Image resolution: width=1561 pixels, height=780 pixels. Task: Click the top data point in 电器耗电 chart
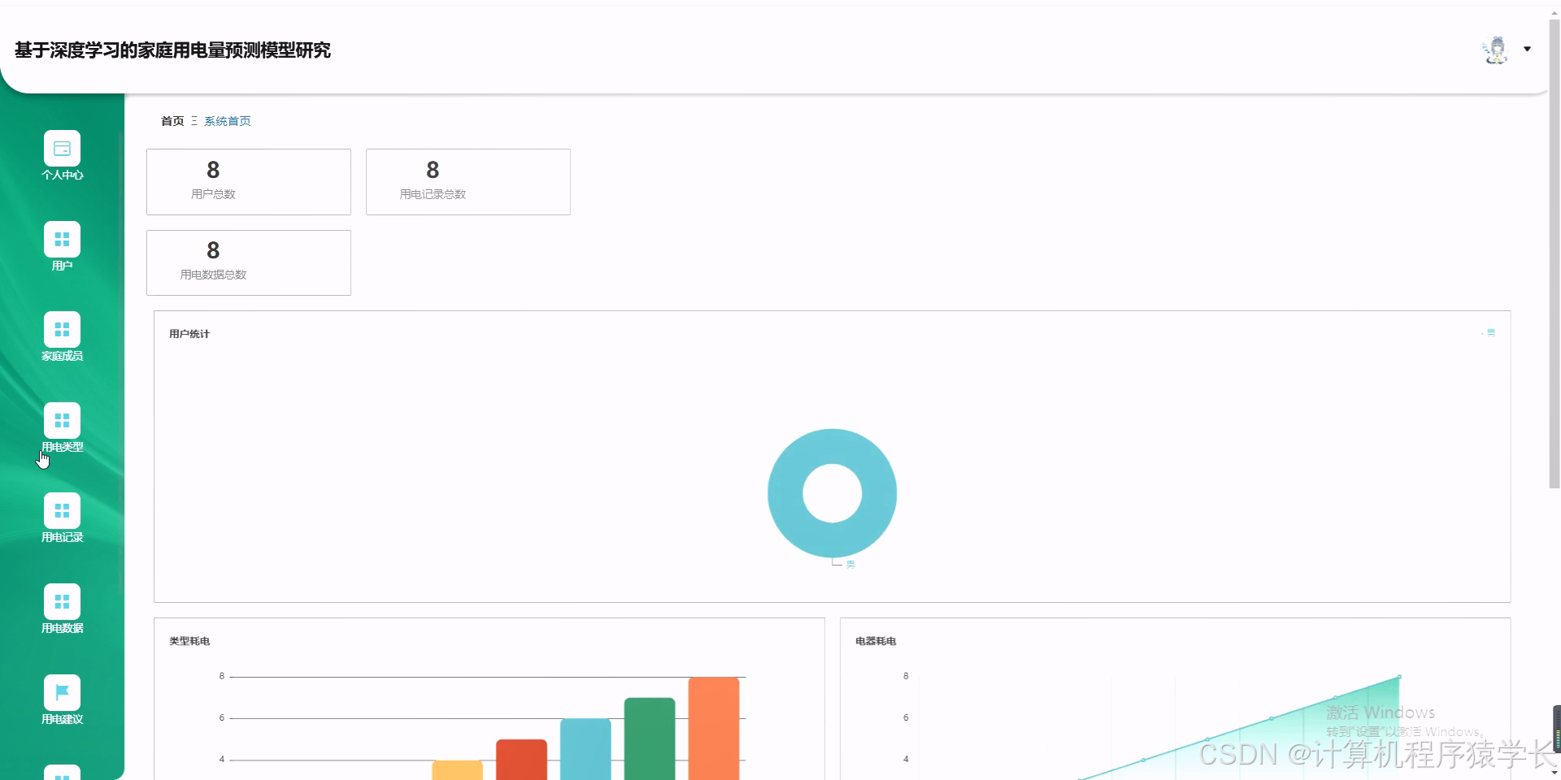tap(1399, 677)
